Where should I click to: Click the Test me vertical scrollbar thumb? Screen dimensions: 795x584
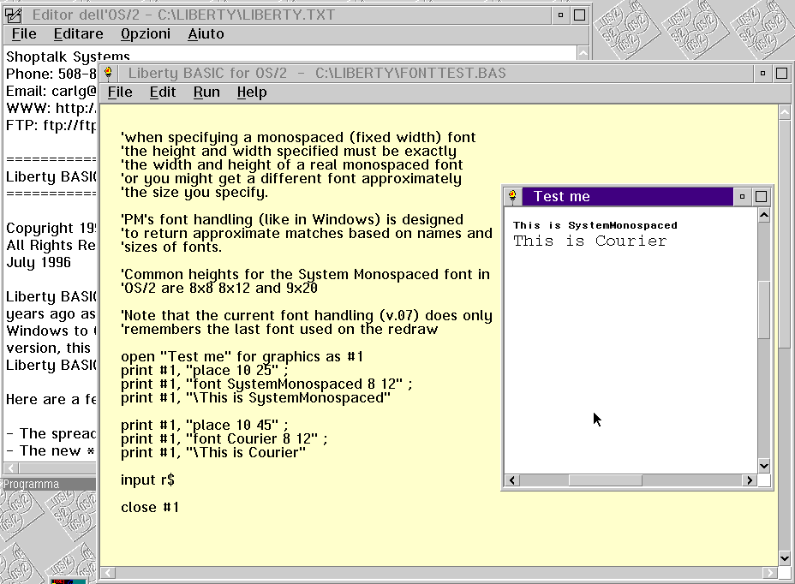click(x=764, y=308)
